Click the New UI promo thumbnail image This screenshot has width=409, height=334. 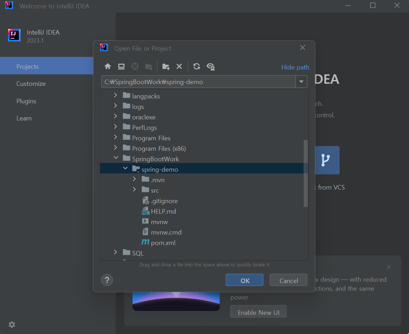click(x=176, y=301)
